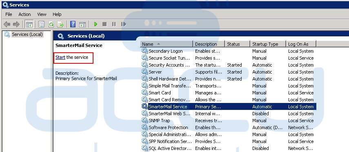Click gear icon beside Security Accounts row
This screenshot has width=349, height=152.
[x=144, y=65]
